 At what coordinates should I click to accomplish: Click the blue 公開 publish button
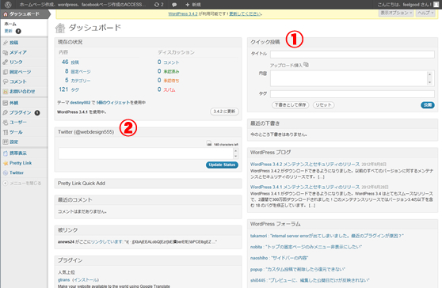(x=427, y=105)
